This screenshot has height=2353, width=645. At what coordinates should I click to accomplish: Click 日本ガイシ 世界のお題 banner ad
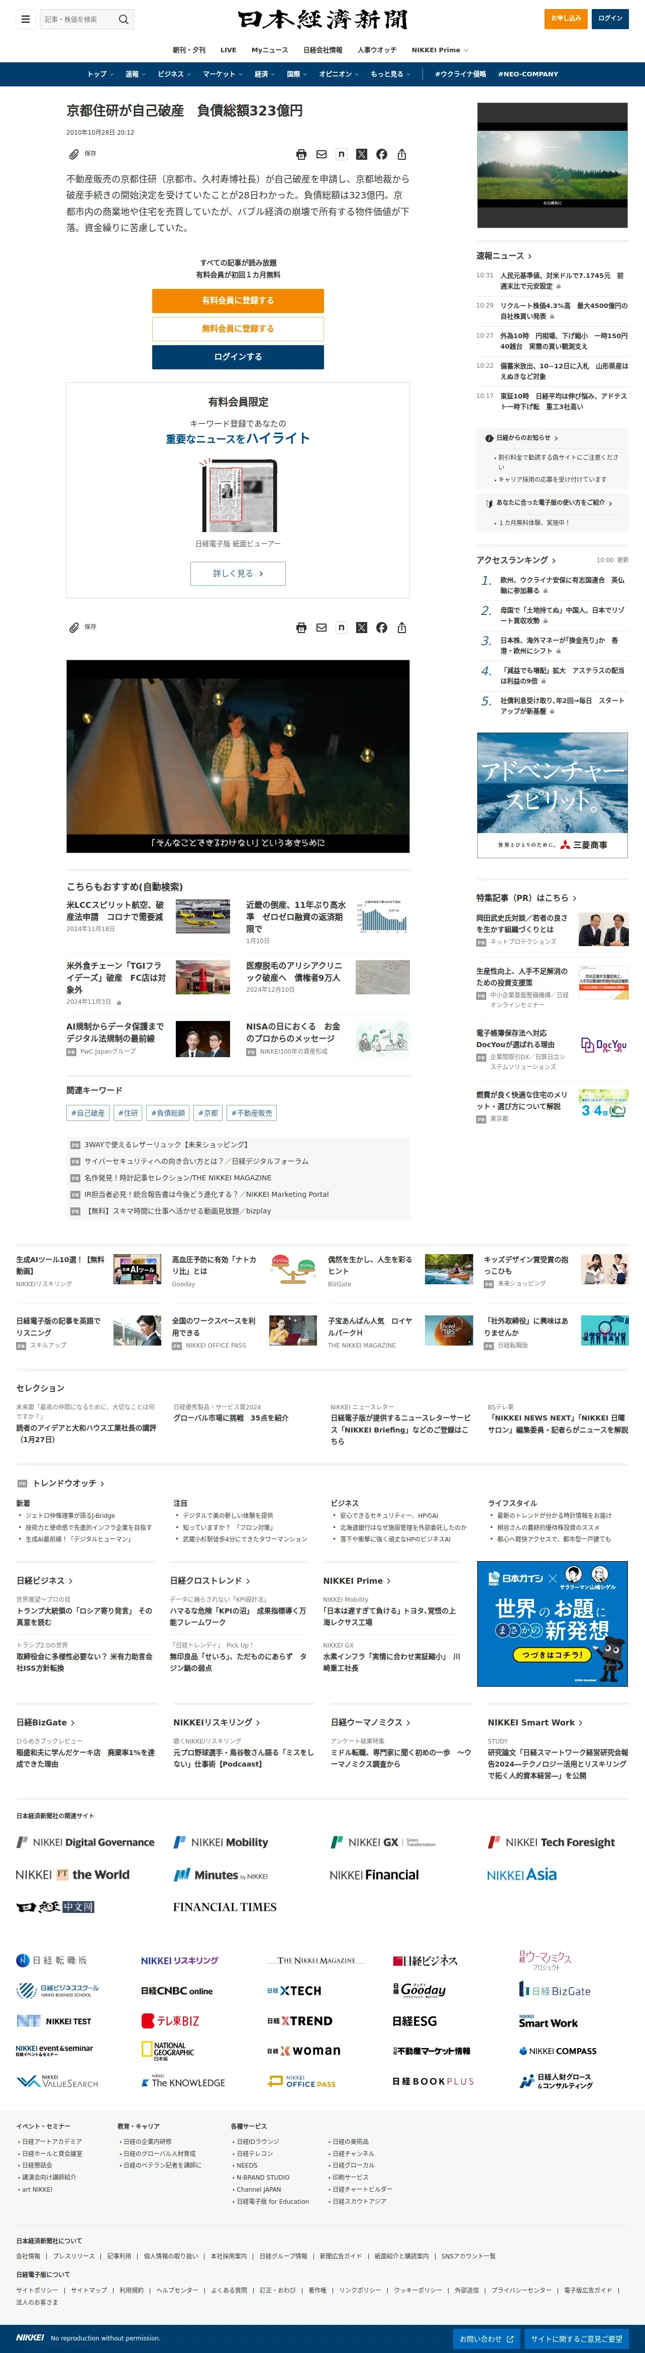coord(553,1624)
